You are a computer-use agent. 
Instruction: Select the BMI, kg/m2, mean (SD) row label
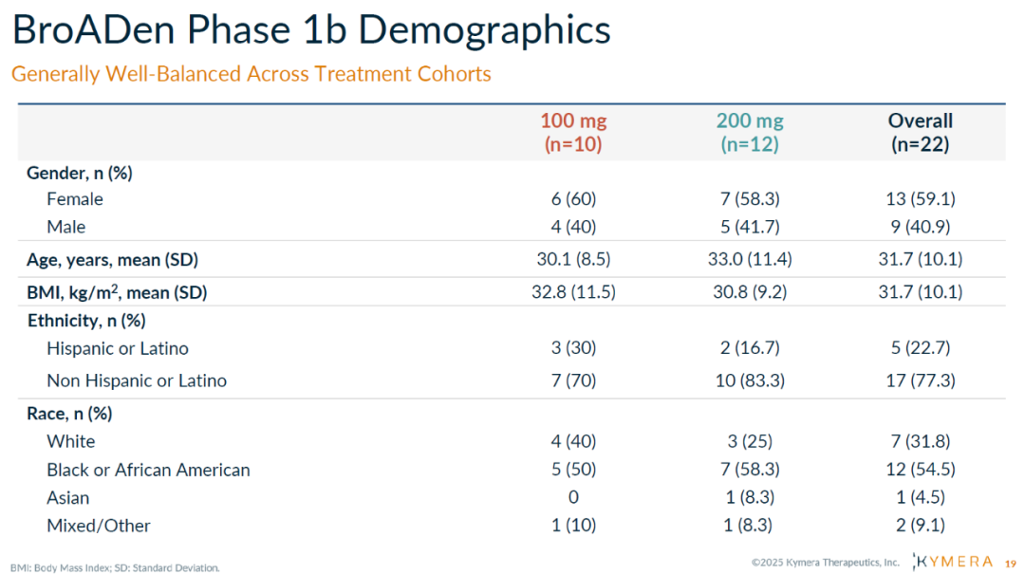coord(116,292)
